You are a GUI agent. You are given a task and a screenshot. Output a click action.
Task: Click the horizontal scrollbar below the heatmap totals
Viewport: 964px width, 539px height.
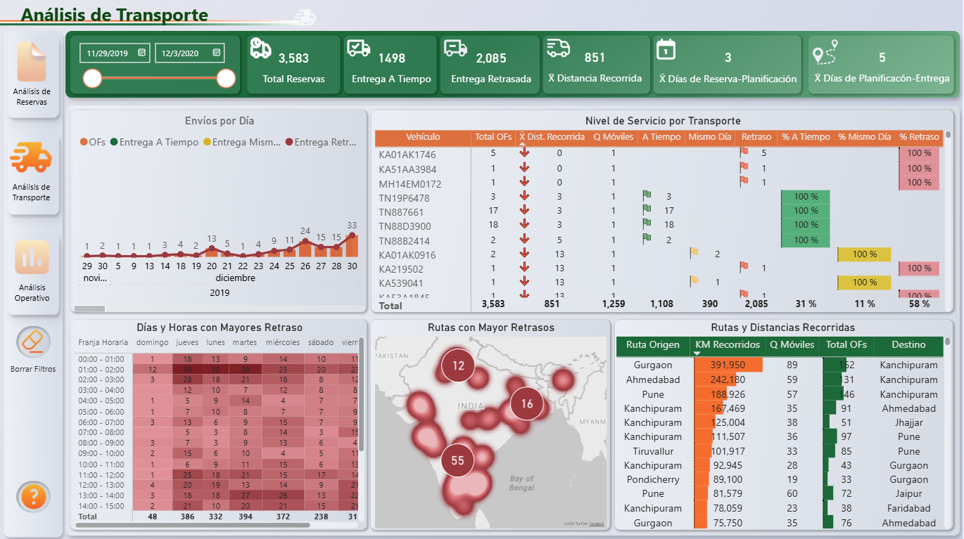(x=193, y=525)
